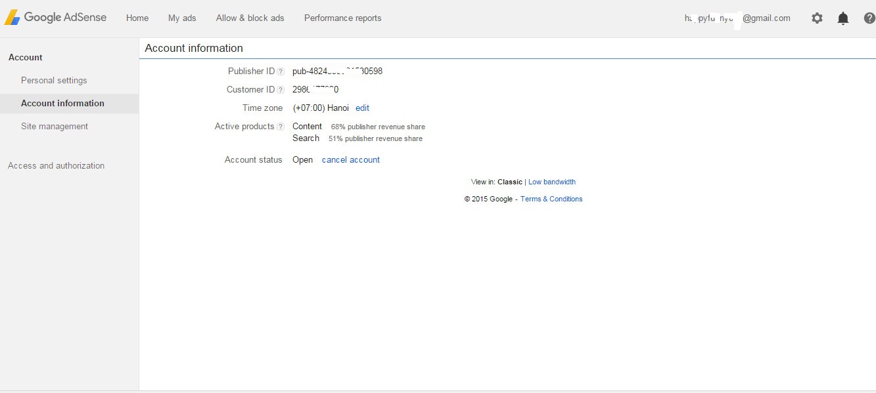This screenshot has height=393, width=876.
Task: Click the Open account status text
Action: point(302,159)
